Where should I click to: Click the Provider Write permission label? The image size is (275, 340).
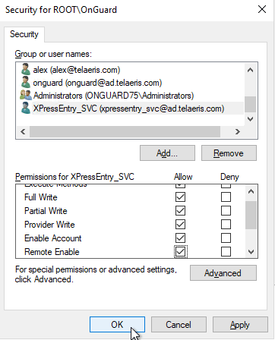tap(49, 225)
